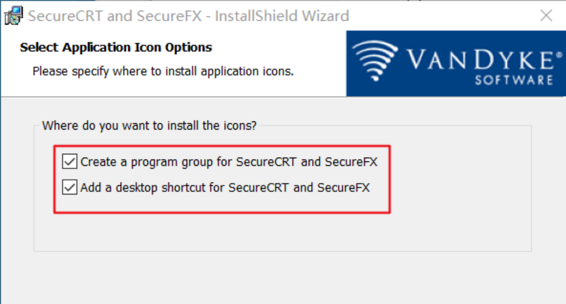The width and height of the screenshot is (566, 304).
Task: Click the SOFTWARE text under VanDyke
Action: pos(514,80)
